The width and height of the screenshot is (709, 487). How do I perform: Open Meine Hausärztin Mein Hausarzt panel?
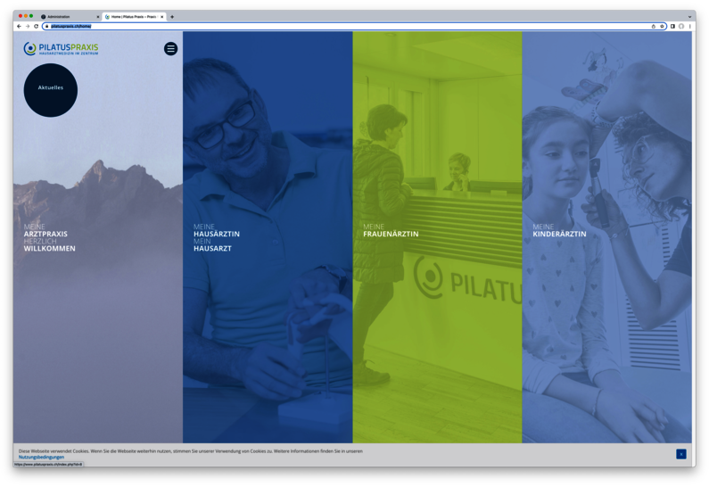tap(217, 238)
